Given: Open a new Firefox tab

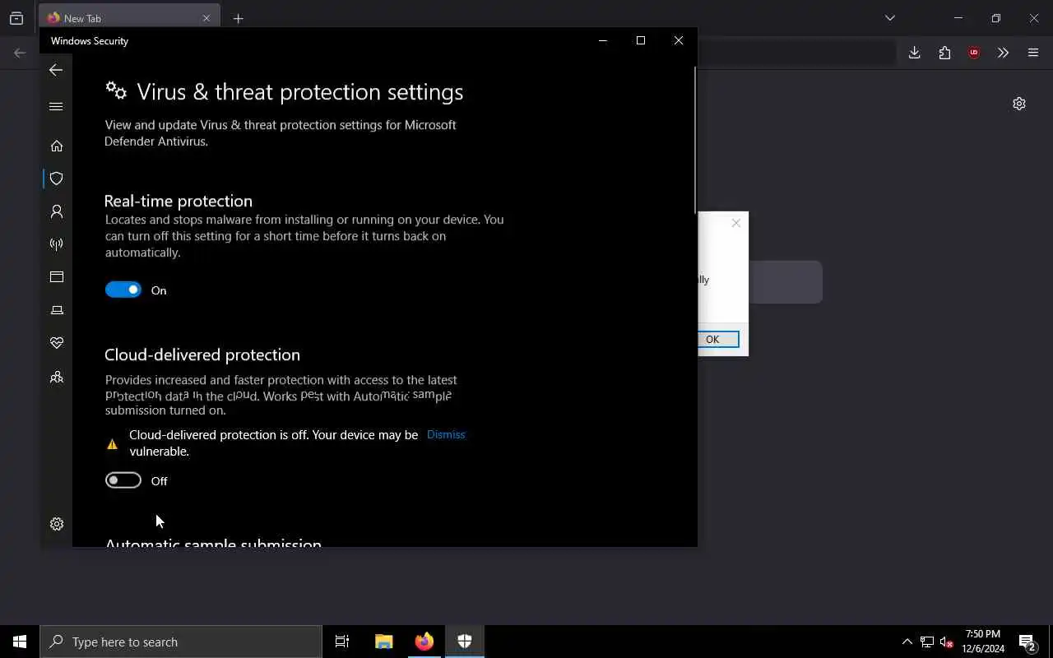Looking at the screenshot, I should 238,18.
